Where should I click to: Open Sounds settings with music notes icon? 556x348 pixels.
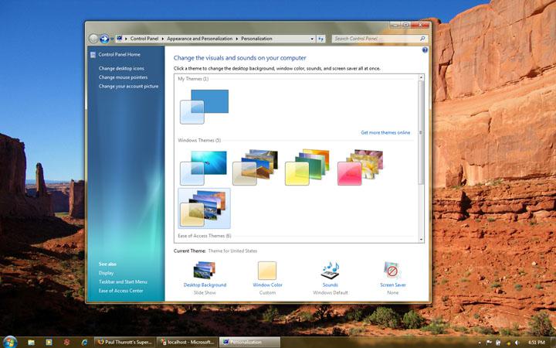point(331,271)
